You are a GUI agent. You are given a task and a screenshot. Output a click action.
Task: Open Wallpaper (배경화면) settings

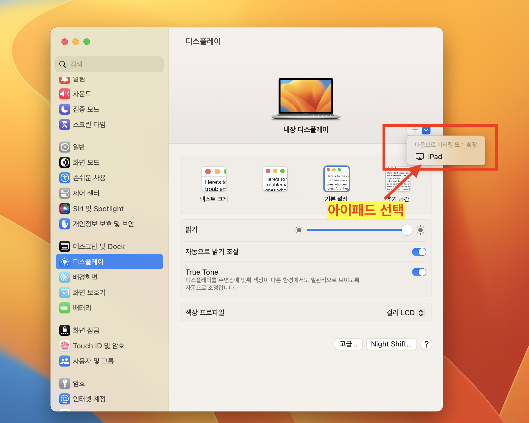[x=86, y=277]
